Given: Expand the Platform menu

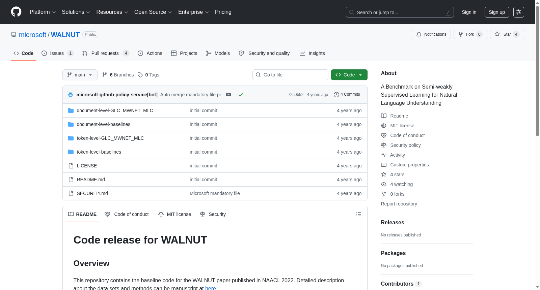Looking at the screenshot, I should [x=43, y=12].
